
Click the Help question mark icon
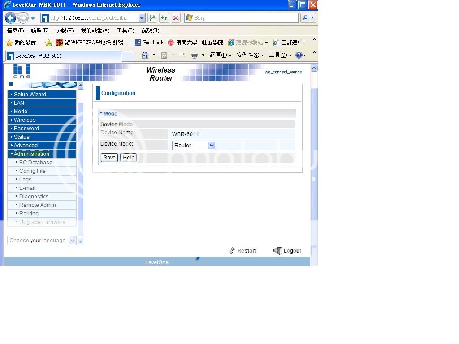pos(299,55)
